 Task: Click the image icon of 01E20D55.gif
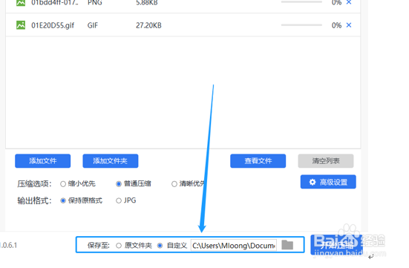(21, 25)
